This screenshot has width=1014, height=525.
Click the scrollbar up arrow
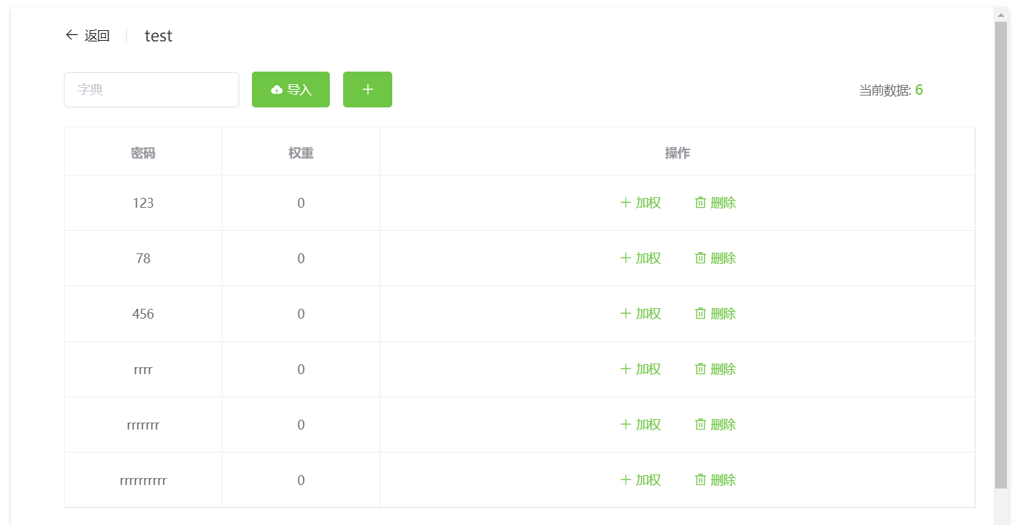[1001, 14]
